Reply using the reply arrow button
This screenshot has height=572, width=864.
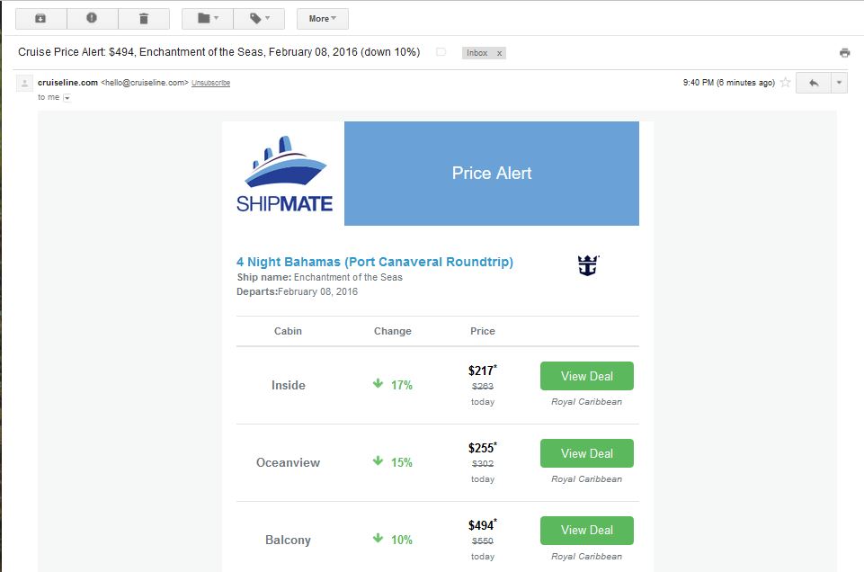(814, 84)
